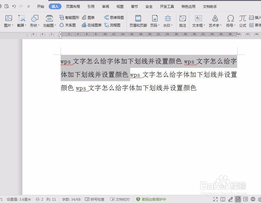Switch to full screen view in status bar
This screenshot has height=203, width=261.
coord(215,199)
